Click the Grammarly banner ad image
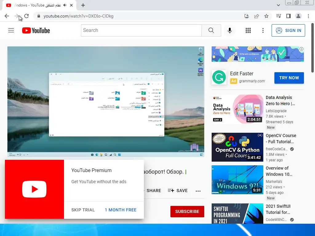 [257, 54]
